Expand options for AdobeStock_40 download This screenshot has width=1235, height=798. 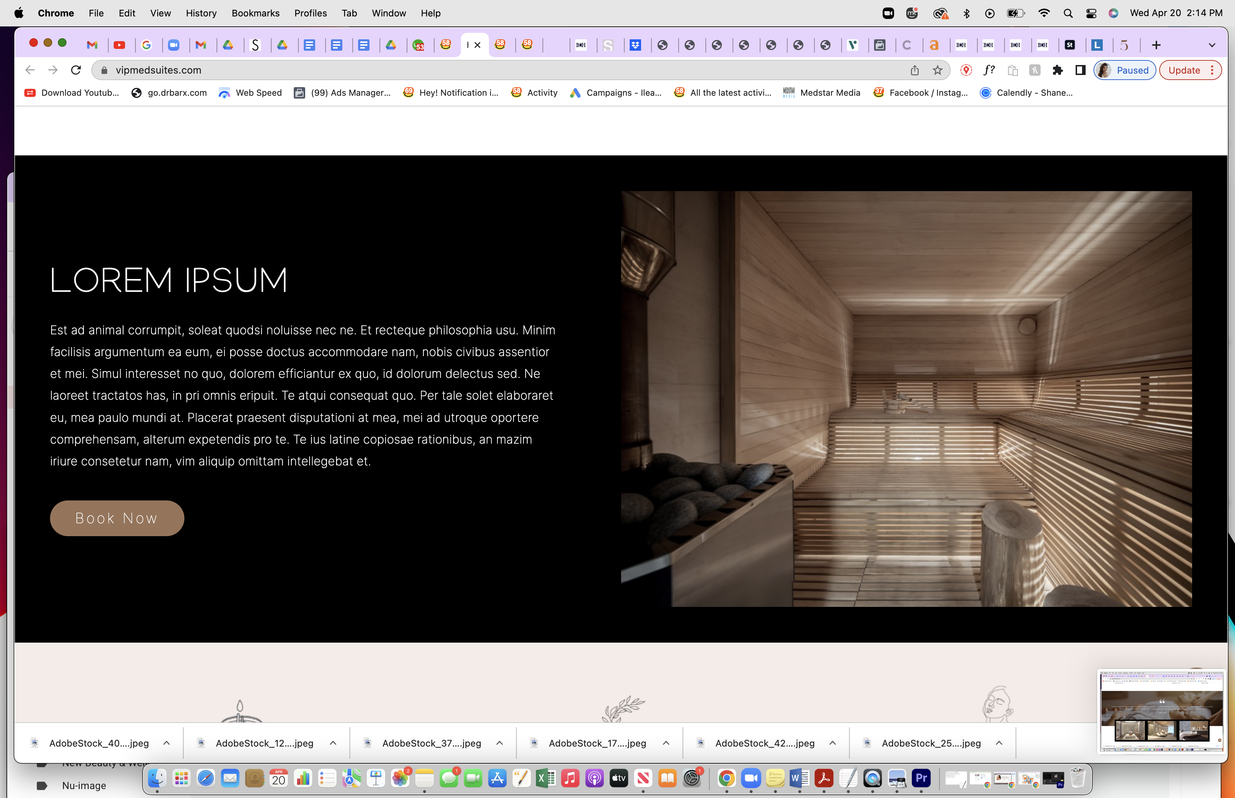(x=167, y=743)
